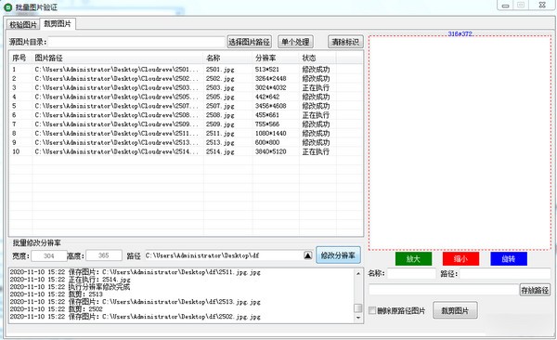Click the log line 执行分辨率修改完成
Image resolution: width=557 pixels, height=340 pixels.
coord(99,287)
